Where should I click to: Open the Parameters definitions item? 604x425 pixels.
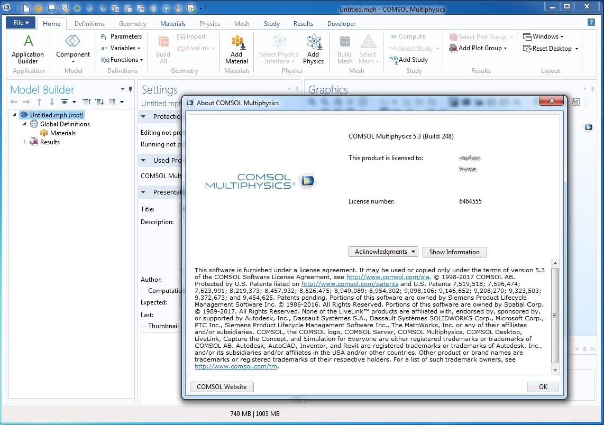121,36
